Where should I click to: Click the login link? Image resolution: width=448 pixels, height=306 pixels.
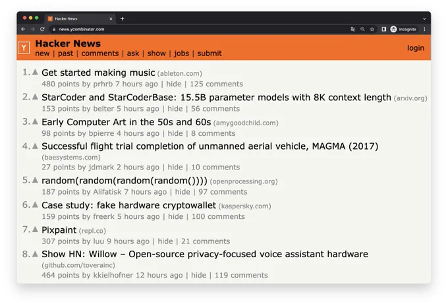point(416,48)
